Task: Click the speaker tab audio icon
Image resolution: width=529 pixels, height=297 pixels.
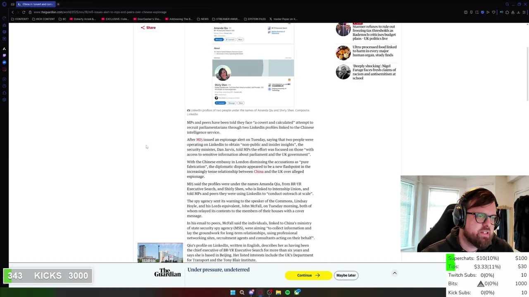Action: tap(501, 12)
